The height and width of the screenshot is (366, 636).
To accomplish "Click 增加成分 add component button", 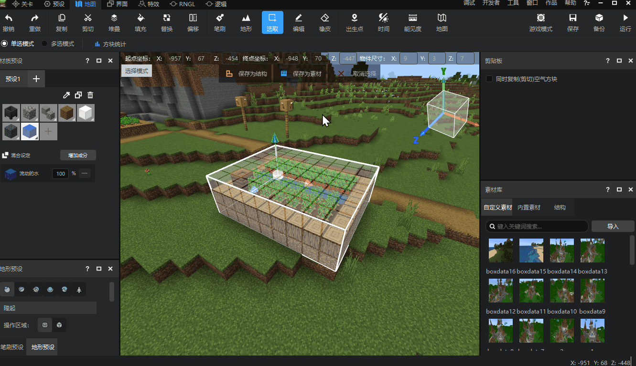I will 78,155.
